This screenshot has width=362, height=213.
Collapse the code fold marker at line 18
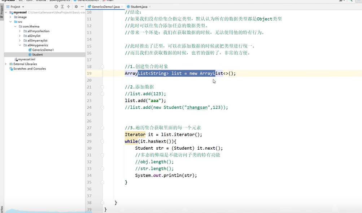(x=102, y=67)
